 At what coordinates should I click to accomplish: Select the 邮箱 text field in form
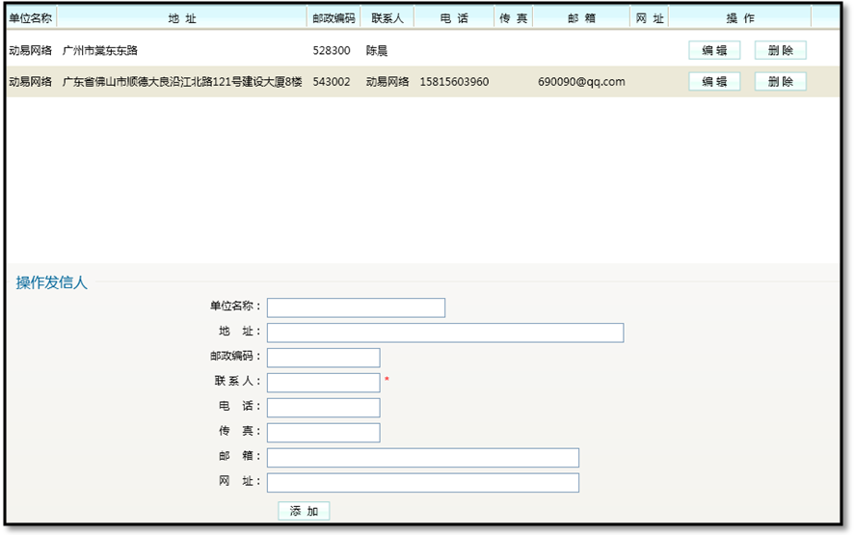422,458
